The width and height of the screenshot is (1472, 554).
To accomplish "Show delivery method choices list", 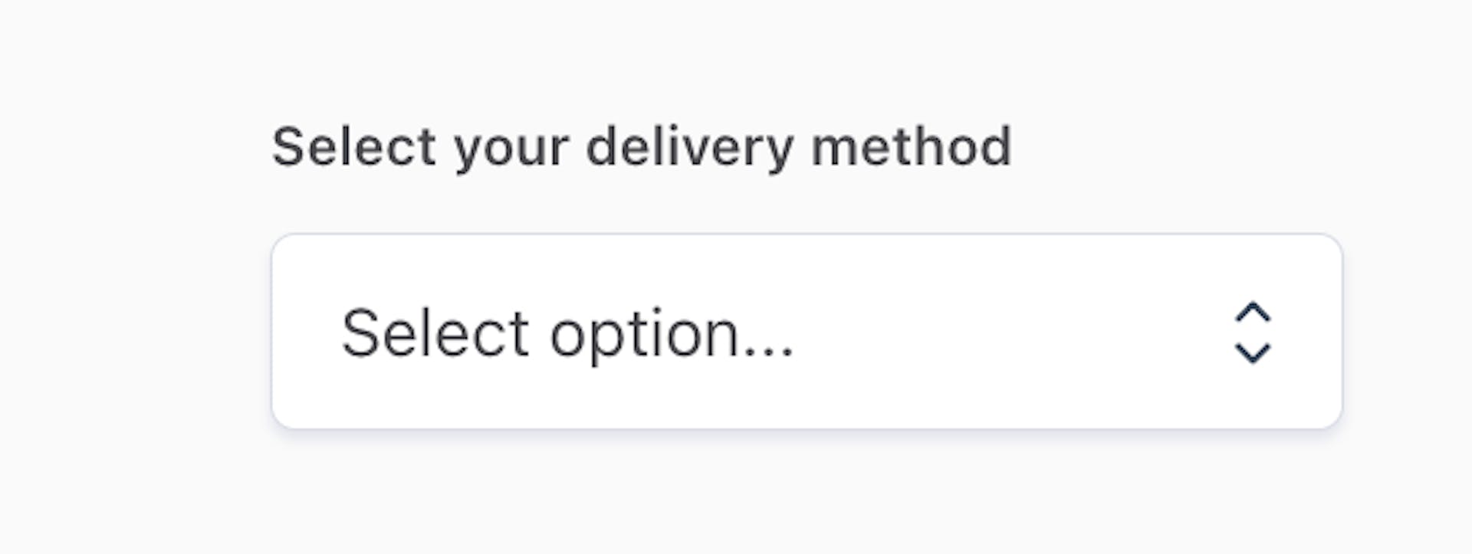I will pos(806,332).
